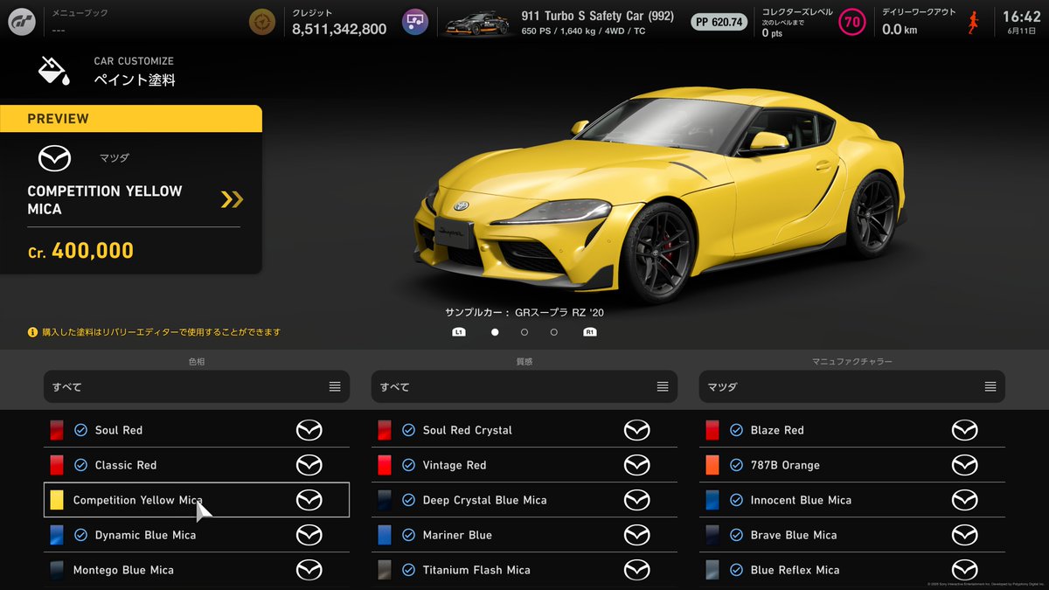The image size is (1049, 590).
Task: Select the first sample car page dot
Action: click(x=495, y=332)
